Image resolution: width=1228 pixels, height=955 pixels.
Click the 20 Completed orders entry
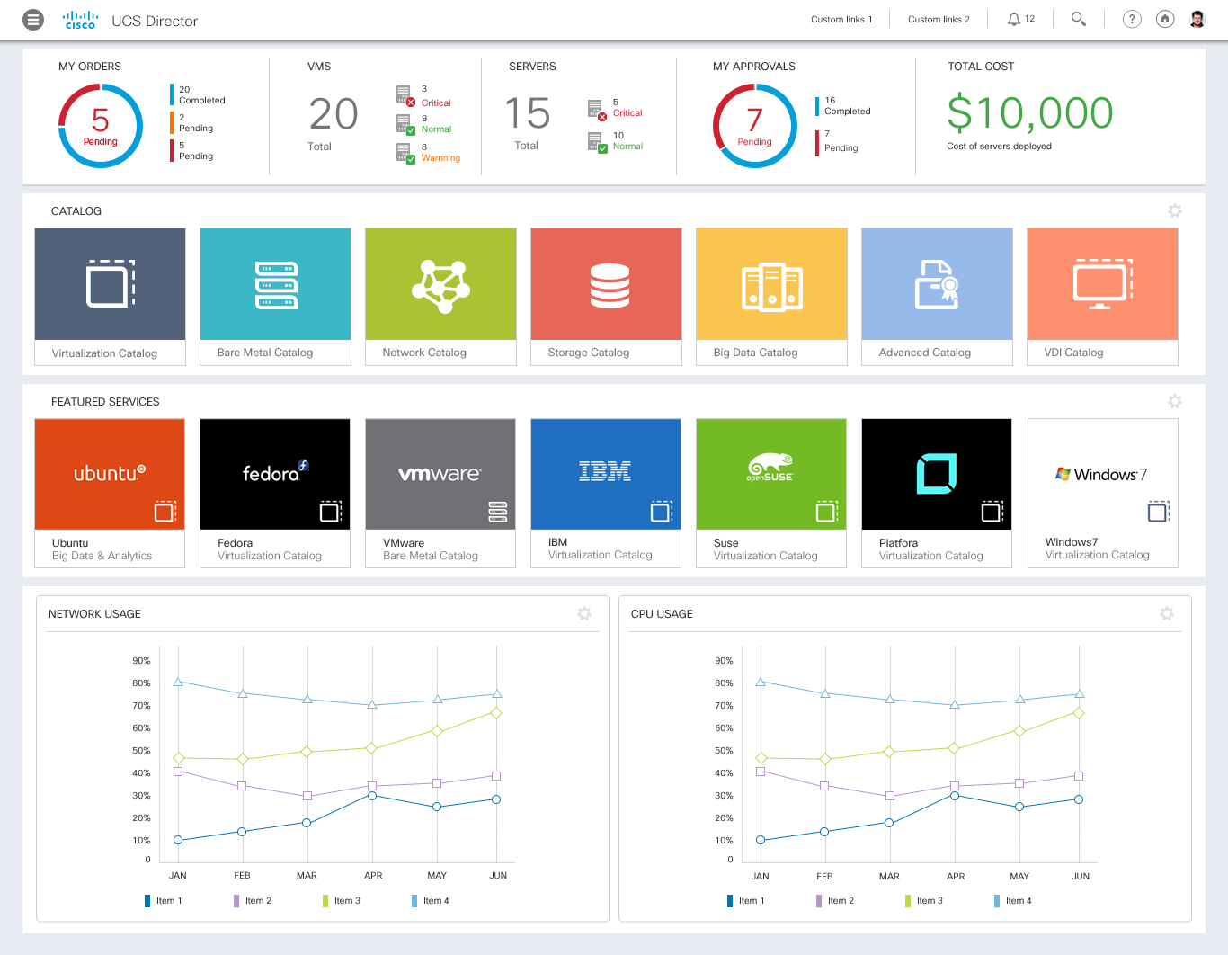click(x=198, y=94)
